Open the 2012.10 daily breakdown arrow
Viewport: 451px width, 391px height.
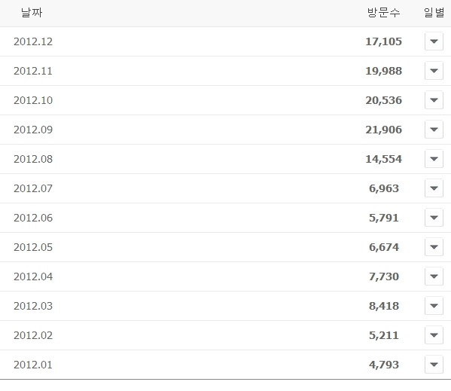434,100
